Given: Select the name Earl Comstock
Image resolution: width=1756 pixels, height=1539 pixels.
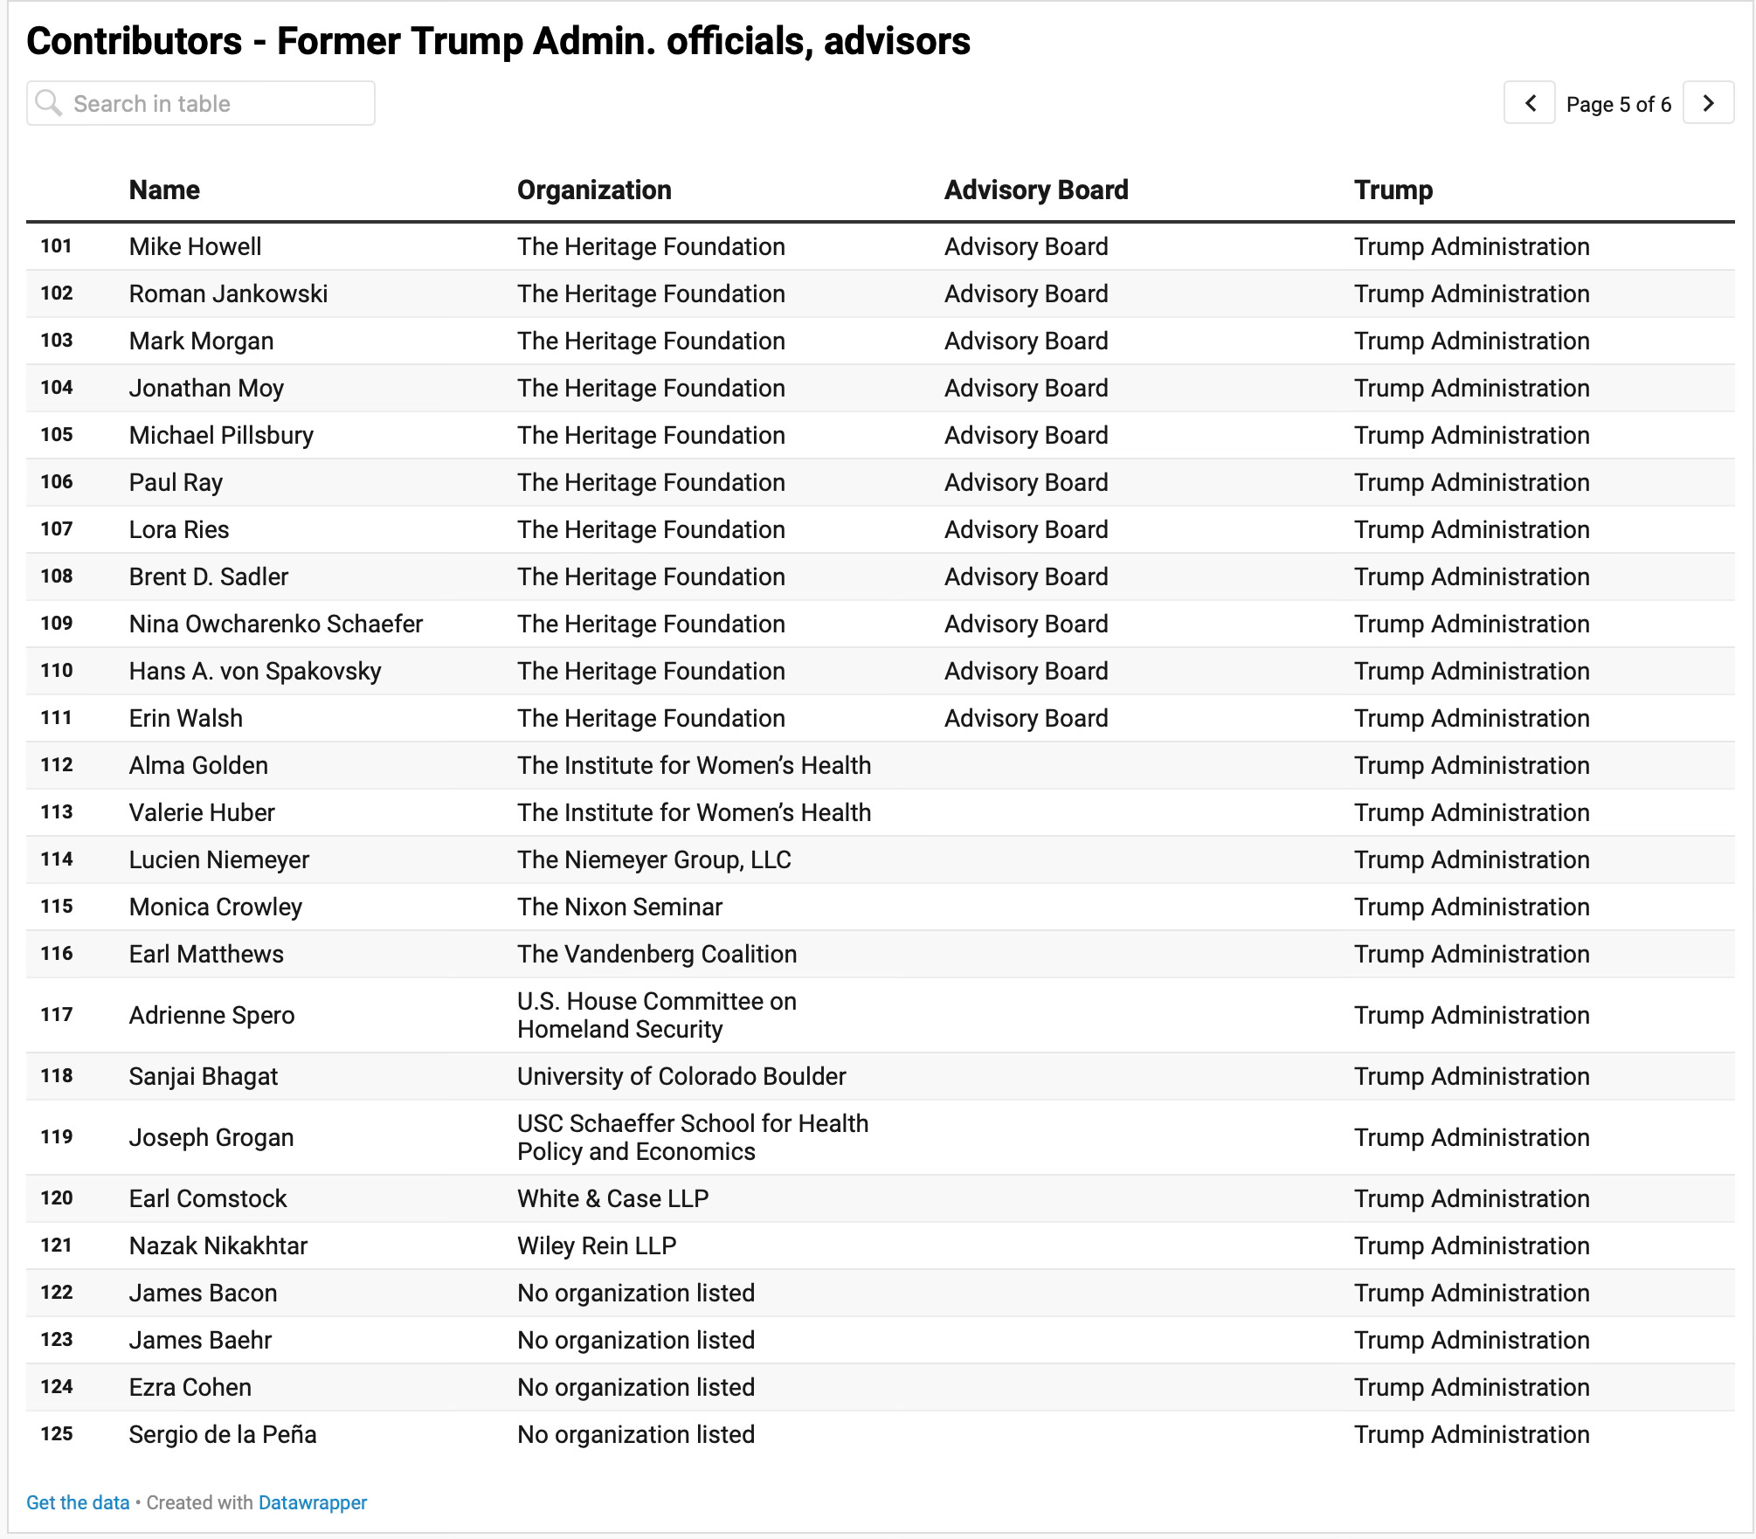Looking at the screenshot, I should click(x=208, y=1198).
